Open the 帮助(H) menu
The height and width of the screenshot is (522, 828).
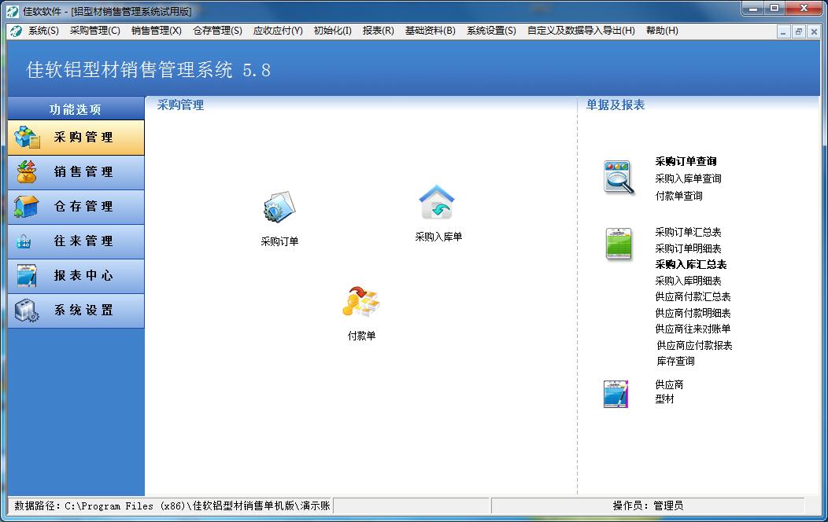(x=662, y=31)
